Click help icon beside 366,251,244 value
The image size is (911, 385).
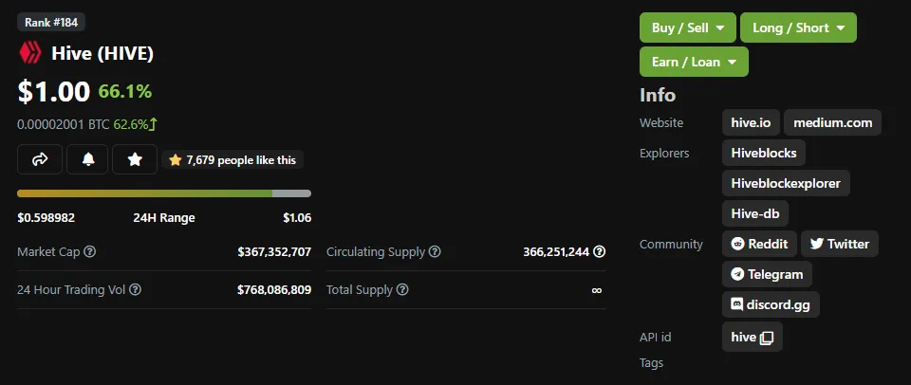[x=599, y=252]
